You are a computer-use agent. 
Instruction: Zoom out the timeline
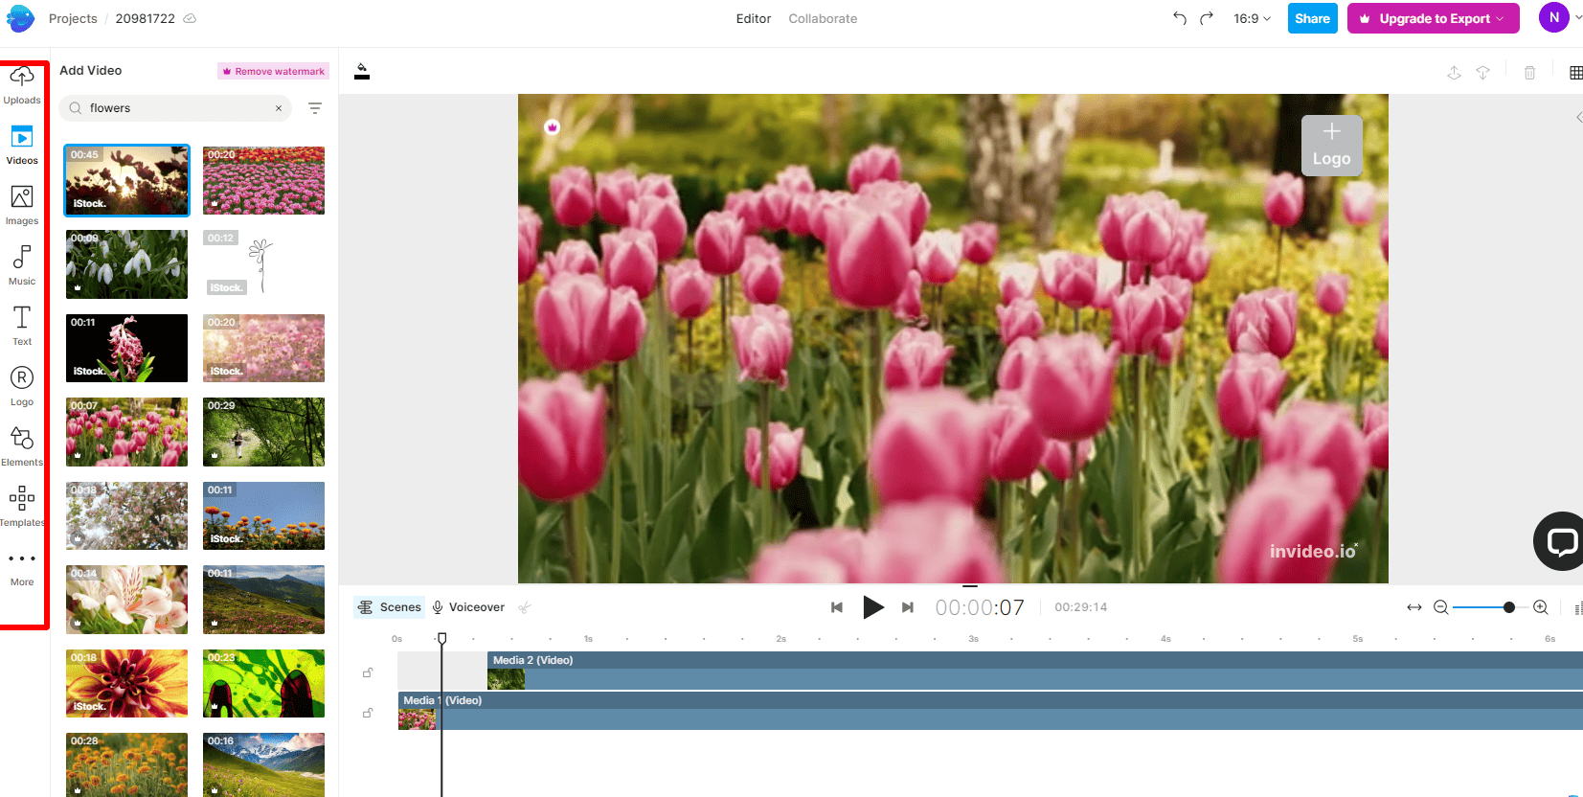pos(1440,607)
